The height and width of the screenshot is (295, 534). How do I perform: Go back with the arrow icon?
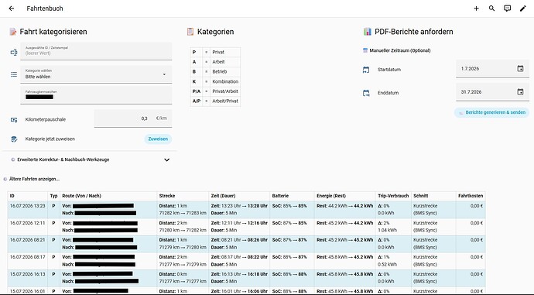(x=12, y=9)
